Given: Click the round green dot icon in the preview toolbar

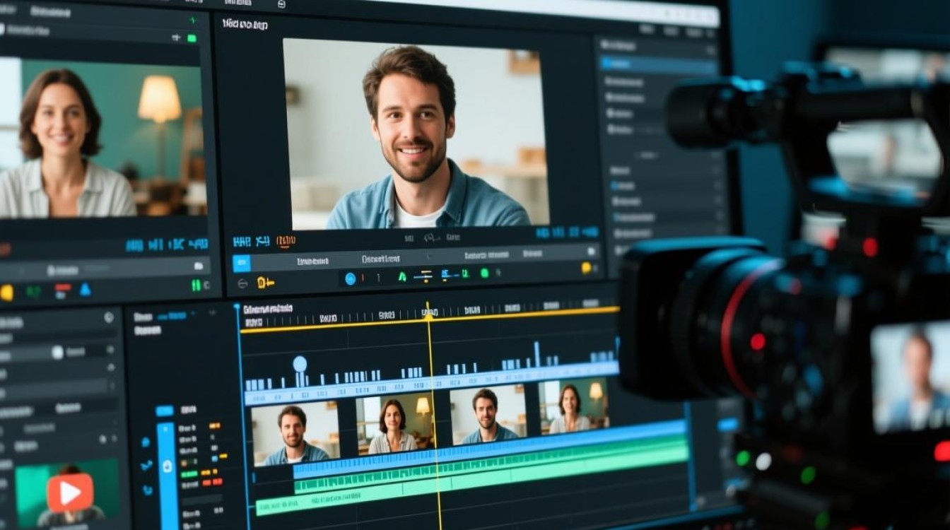Looking at the screenshot, I should pos(485,273).
